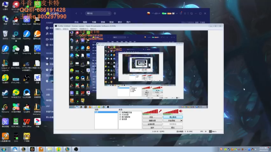Open the Jump King desktop file
This screenshot has width=271, height=152.
click(27, 50)
